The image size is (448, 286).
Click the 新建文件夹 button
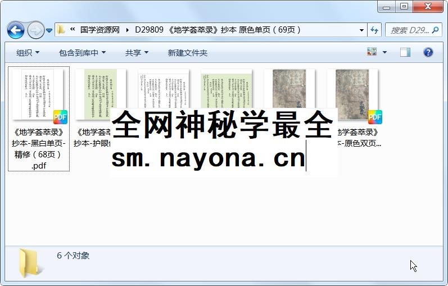point(187,53)
